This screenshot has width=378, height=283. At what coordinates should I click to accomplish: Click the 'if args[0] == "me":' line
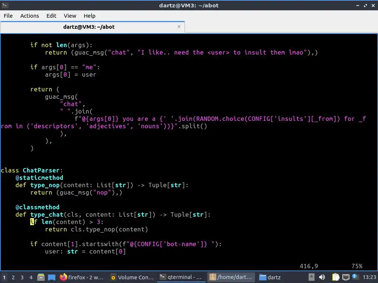(65, 67)
